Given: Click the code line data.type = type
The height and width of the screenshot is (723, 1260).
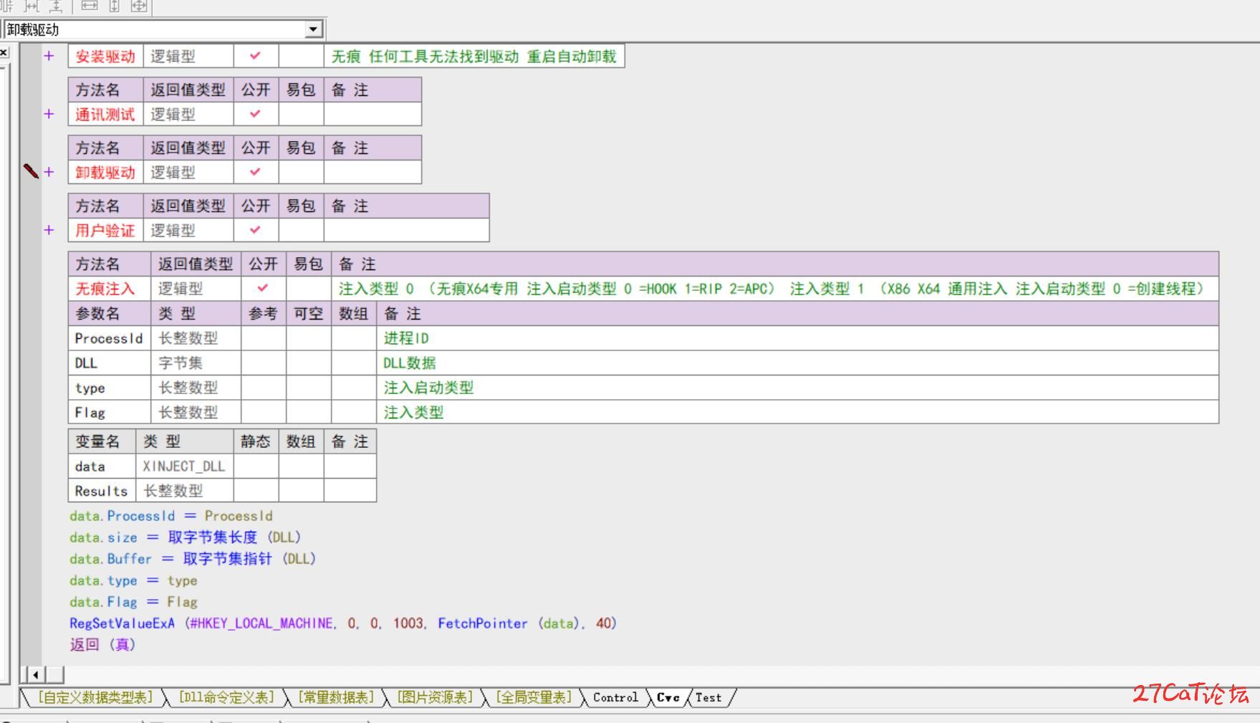Looking at the screenshot, I should tap(133, 580).
